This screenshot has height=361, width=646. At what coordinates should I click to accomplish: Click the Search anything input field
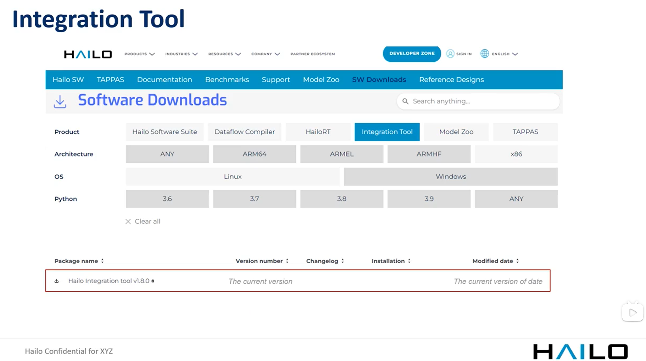pyautogui.click(x=478, y=101)
